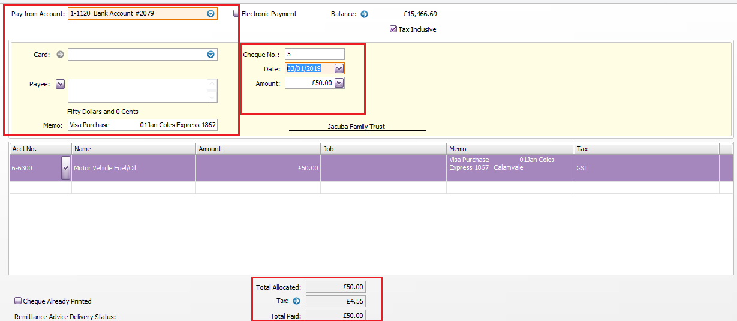
Task: Tick the Cheque Already Printed checkbox
Action: pyautogui.click(x=18, y=301)
